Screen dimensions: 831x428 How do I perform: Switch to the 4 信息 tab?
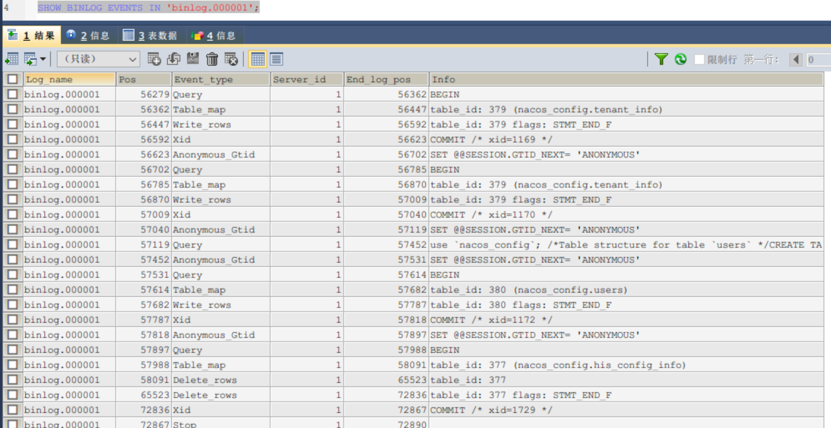tap(214, 35)
